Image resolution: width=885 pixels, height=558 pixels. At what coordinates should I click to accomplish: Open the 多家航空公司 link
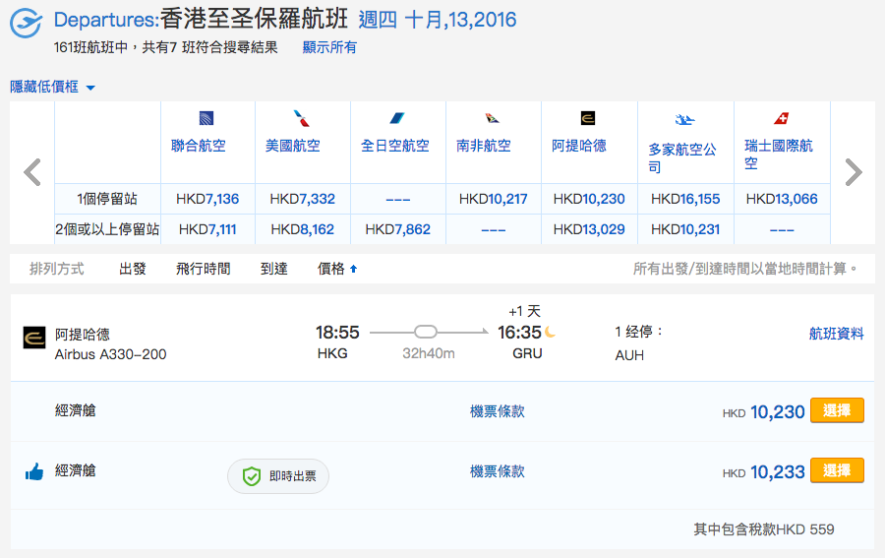point(681,157)
